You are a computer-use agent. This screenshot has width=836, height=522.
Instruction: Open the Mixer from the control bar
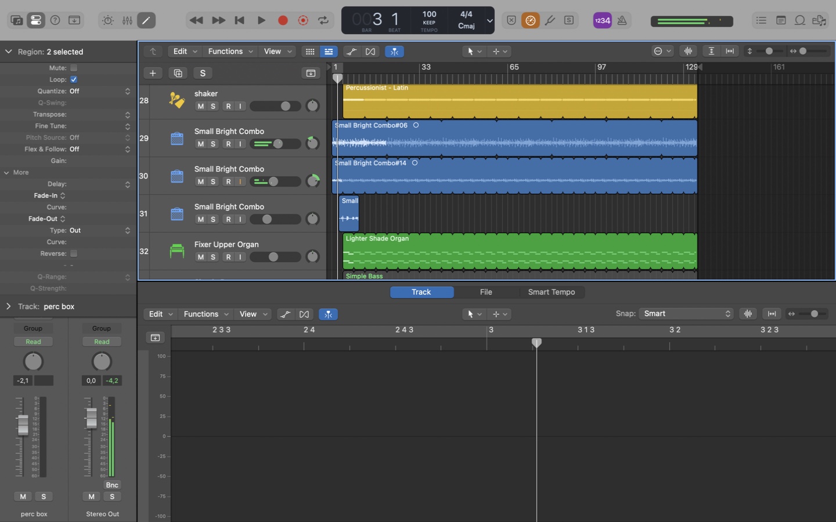coord(127,20)
